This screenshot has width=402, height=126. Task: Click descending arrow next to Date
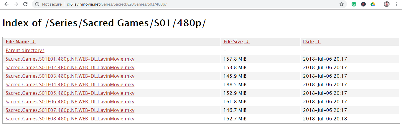click(318, 42)
